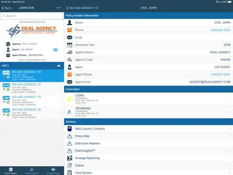Screen dimensions: 233x175
Task: Click the ACR badge of ND-942-0000022-19
Action: tap(6, 85)
